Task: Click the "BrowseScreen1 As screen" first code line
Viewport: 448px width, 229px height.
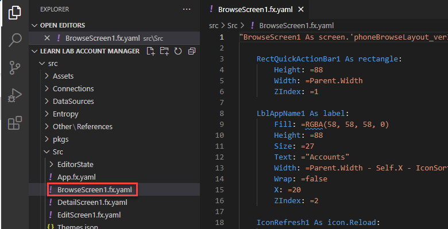Action: (343, 37)
